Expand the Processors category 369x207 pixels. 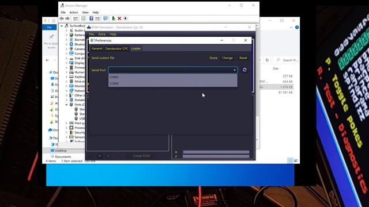66,128
